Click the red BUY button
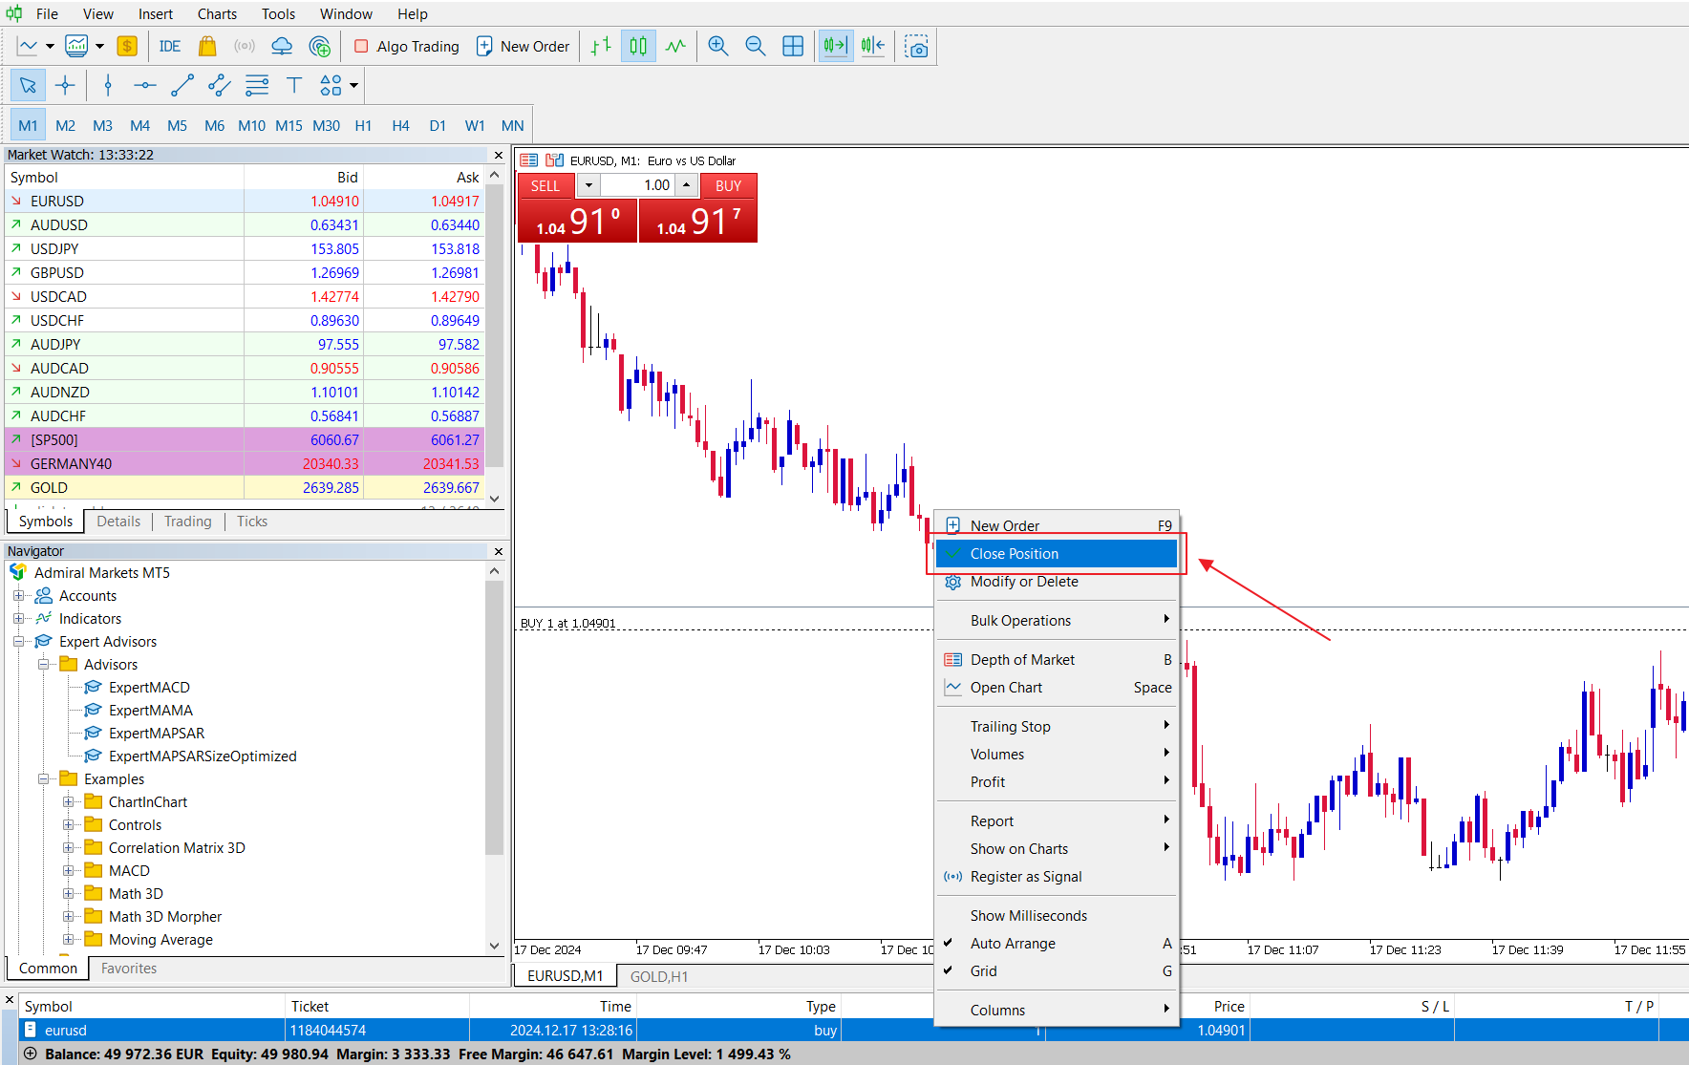1689x1065 pixels. [729, 185]
